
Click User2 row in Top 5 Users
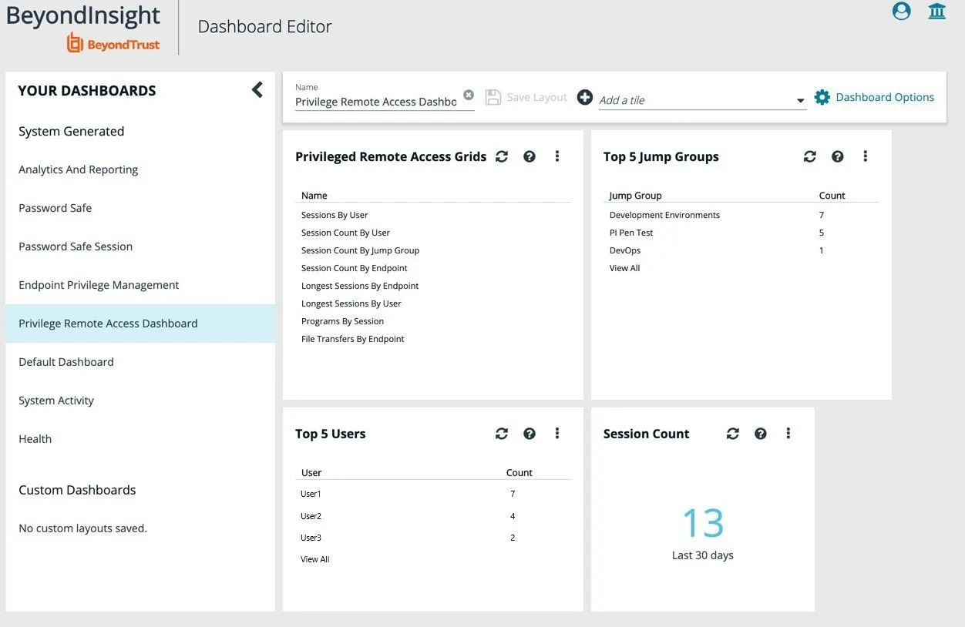433,516
